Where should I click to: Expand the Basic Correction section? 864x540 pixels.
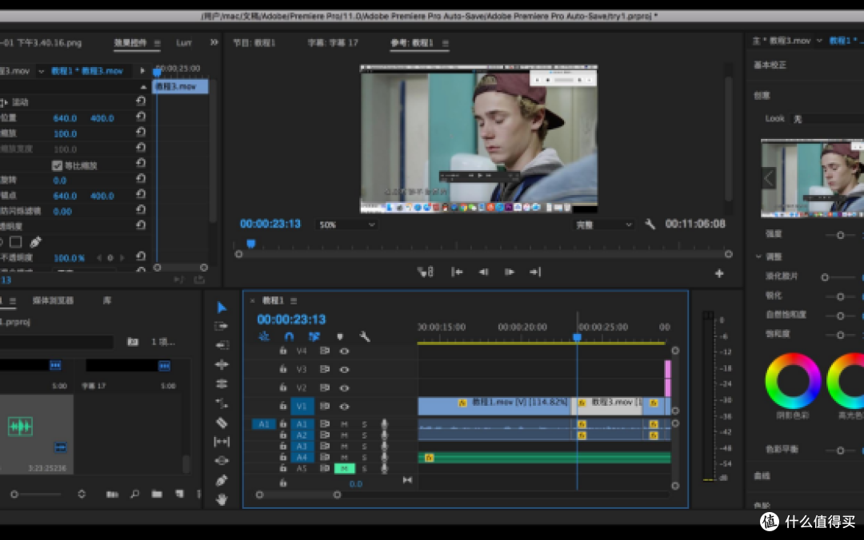coord(770,65)
